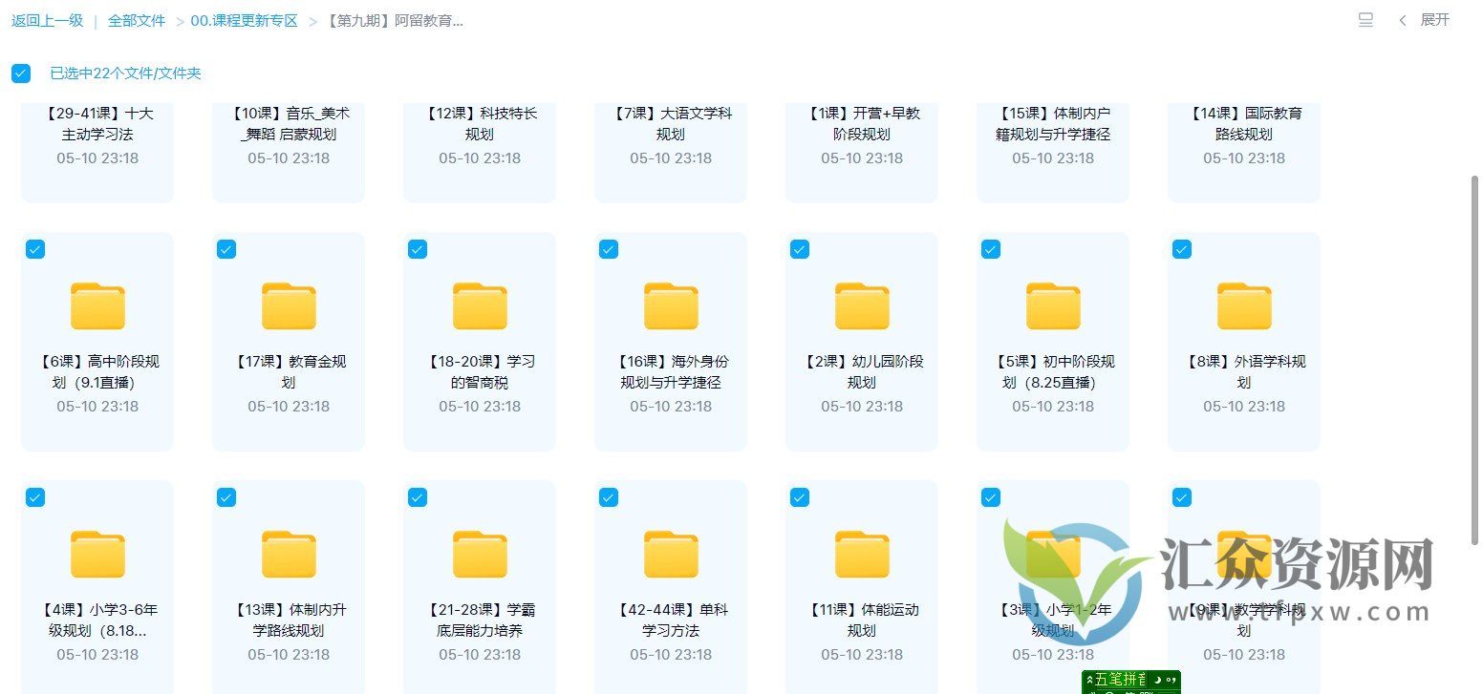Click the 【16课】海外身份规划与升学捷径 title text
The width and height of the screenshot is (1483, 694).
point(671,372)
